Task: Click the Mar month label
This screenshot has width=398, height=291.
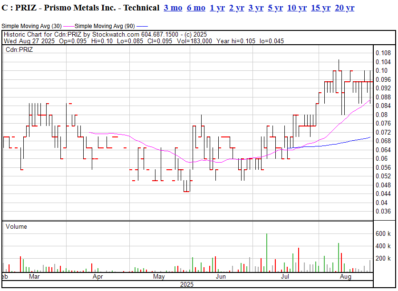Action: pyautogui.click(x=34, y=277)
